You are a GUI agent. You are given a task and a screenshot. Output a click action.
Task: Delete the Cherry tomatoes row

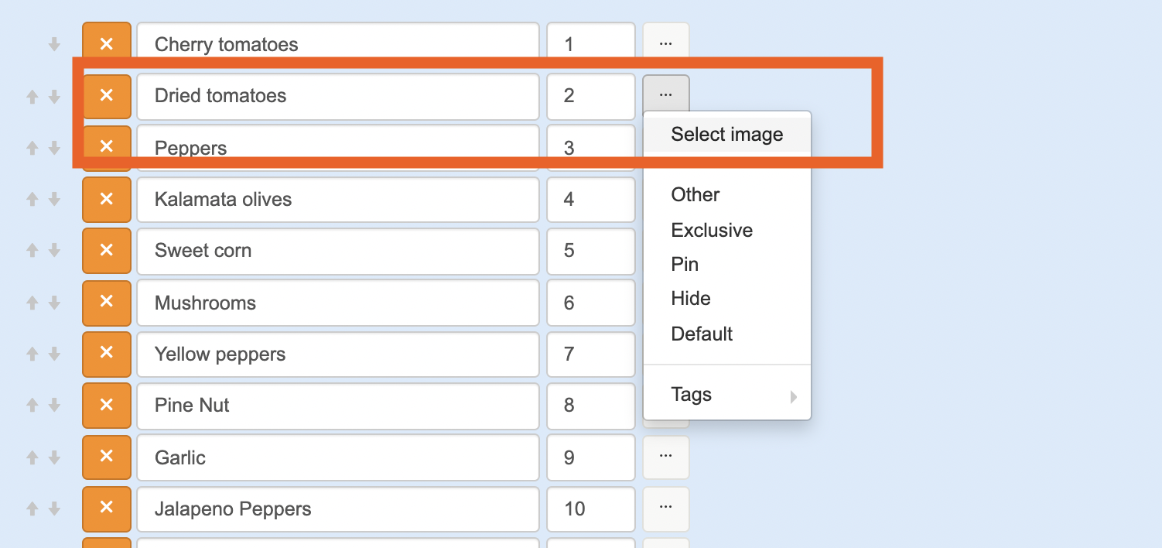[107, 44]
